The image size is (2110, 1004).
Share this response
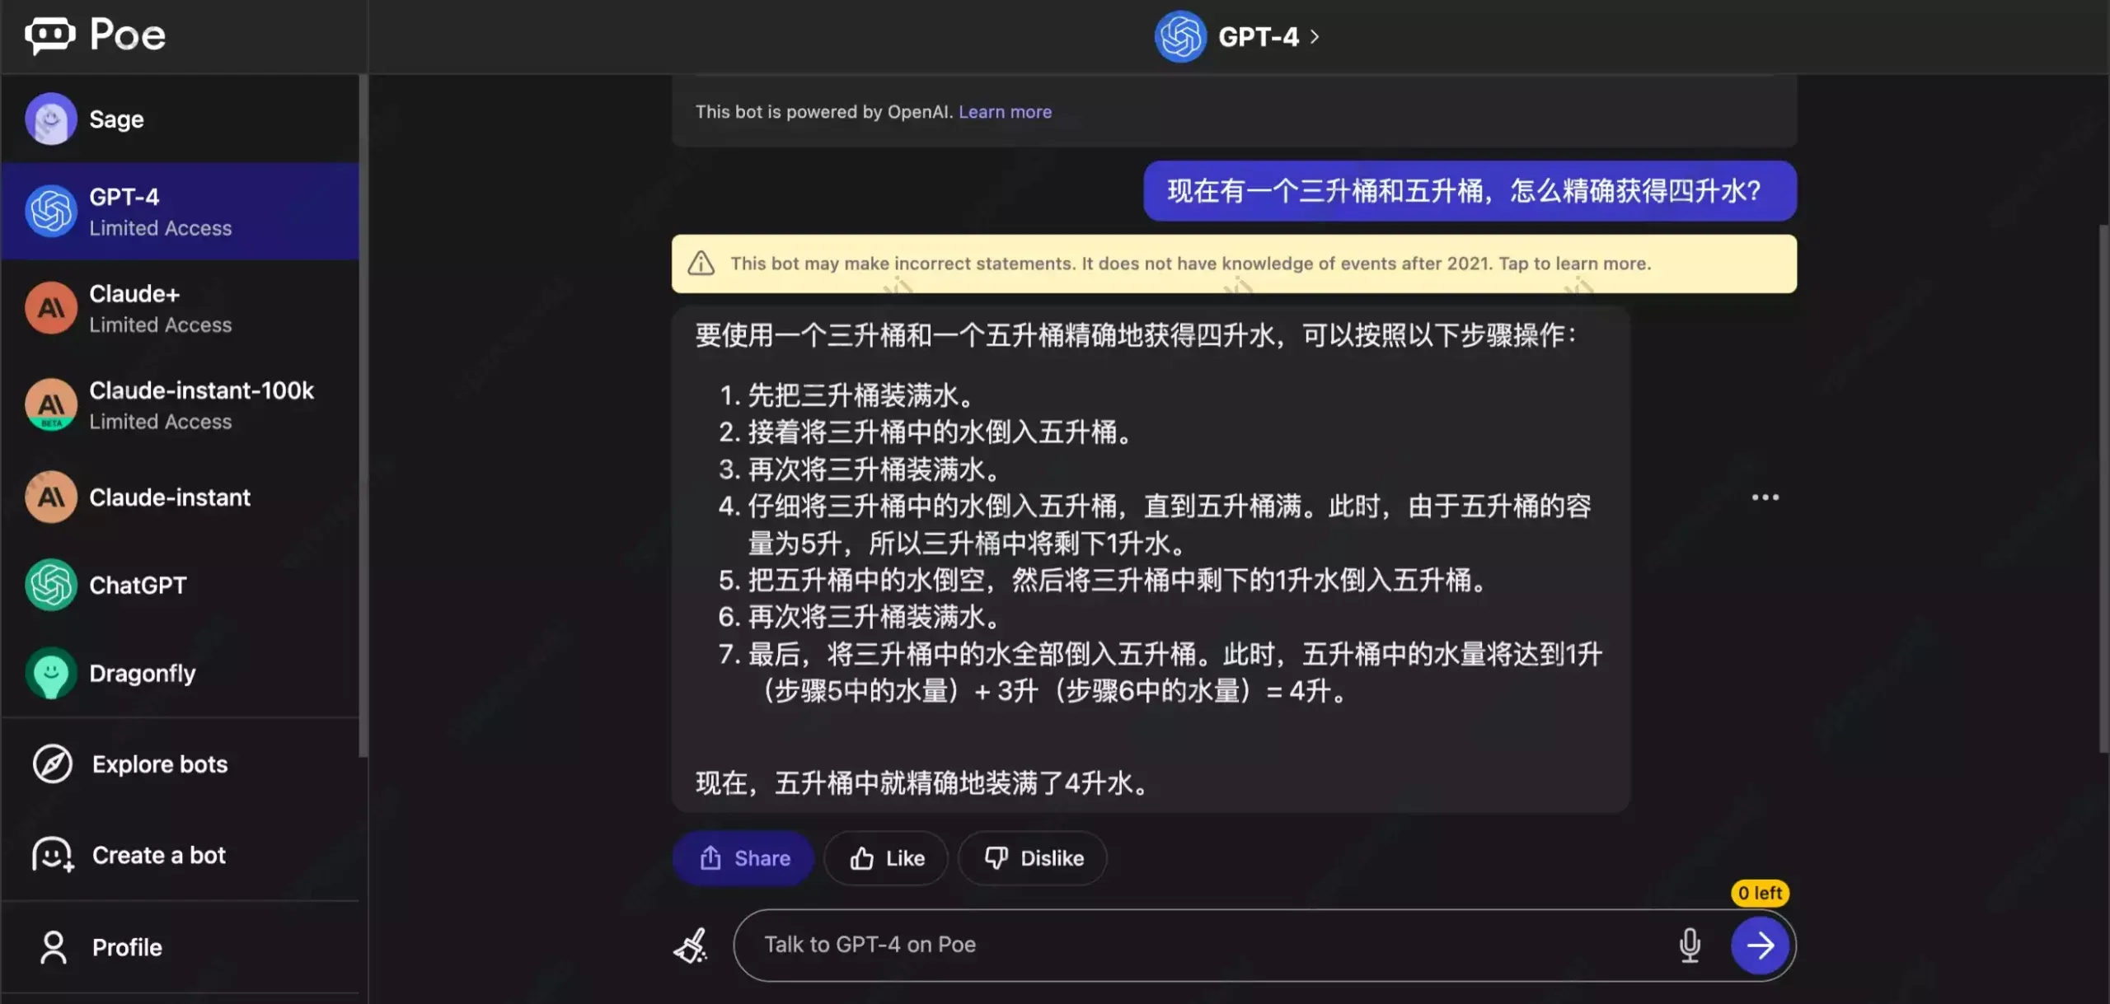click(x=743, y=858)
